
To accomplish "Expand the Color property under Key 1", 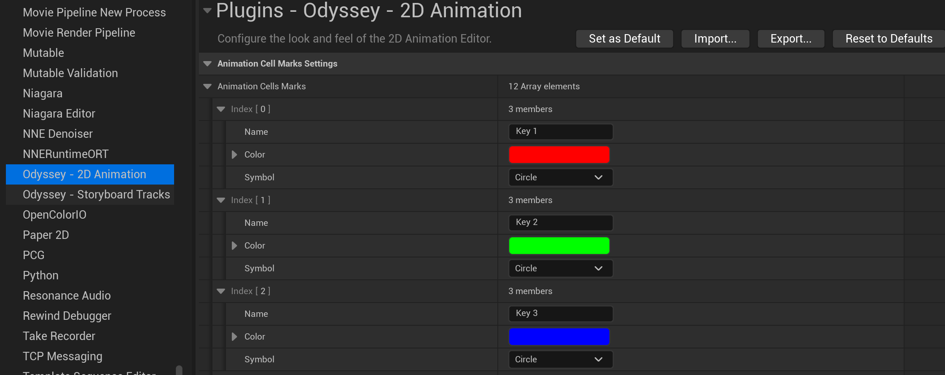I will point(234,155).
